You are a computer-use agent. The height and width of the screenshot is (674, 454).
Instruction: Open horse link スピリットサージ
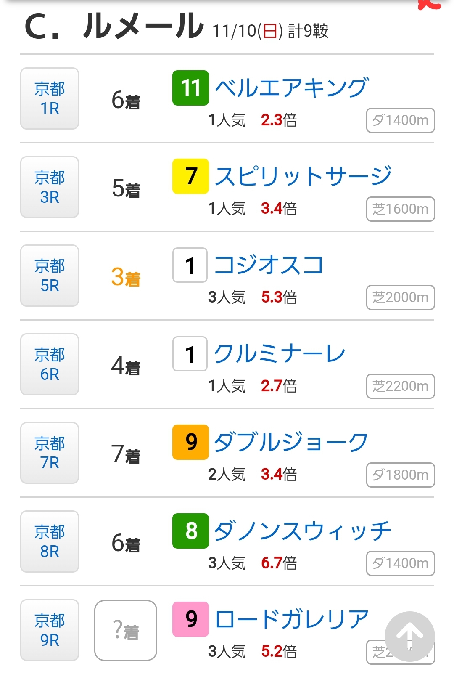tap(303, 176)
